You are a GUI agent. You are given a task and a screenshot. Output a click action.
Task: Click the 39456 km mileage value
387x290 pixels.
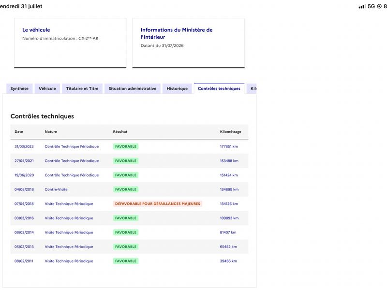[x=228, y=261]
